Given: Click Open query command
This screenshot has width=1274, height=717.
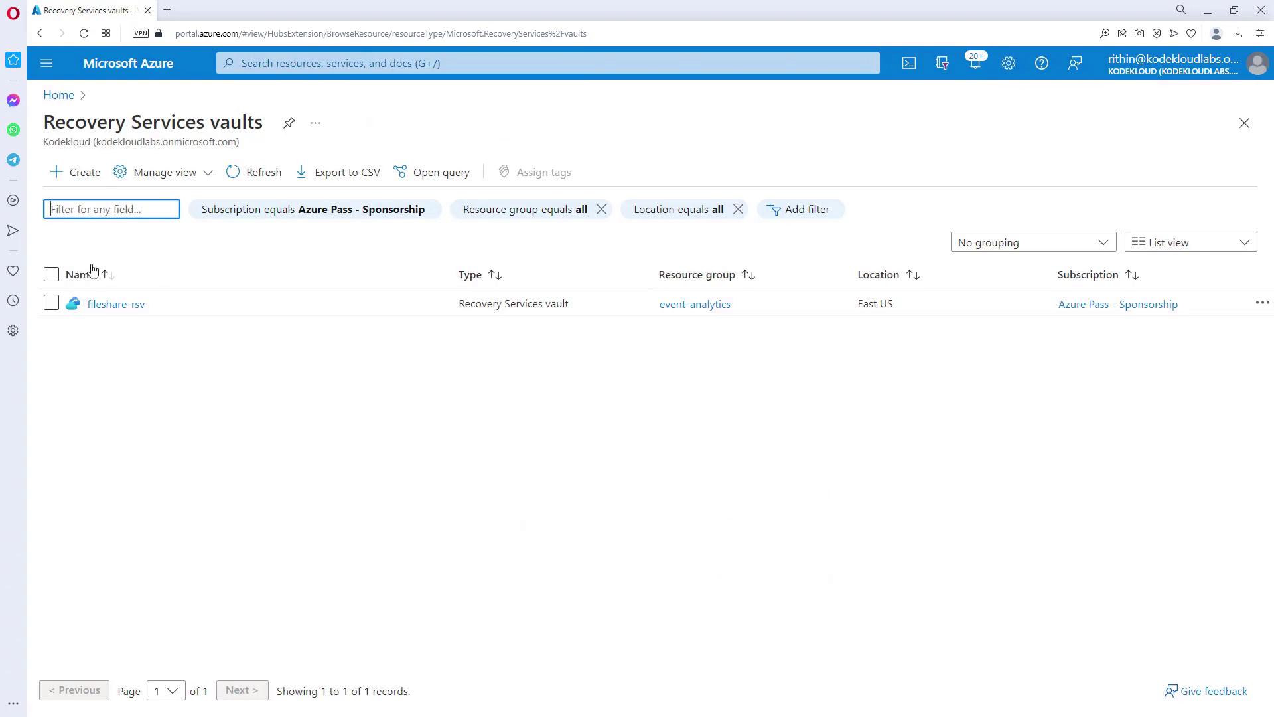Looking at the screenshot, I should [432, 172].
